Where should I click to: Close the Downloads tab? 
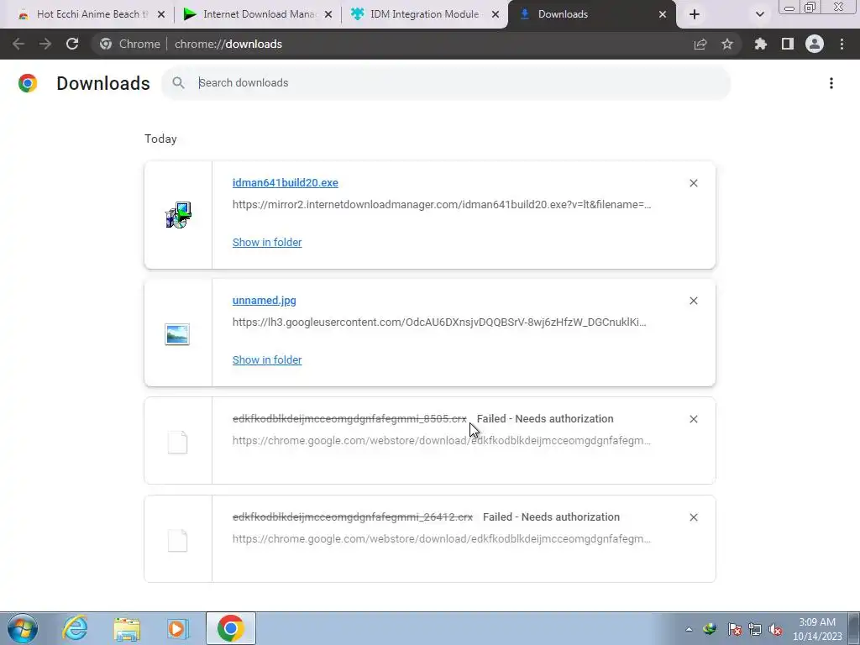[663, 14]
